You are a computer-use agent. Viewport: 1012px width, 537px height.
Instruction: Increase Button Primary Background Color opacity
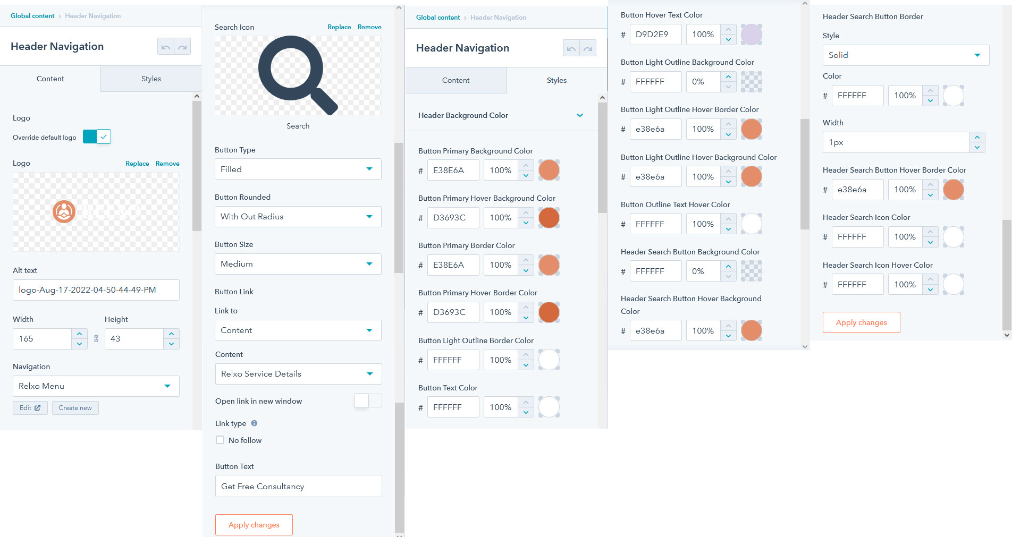point(526,165)
